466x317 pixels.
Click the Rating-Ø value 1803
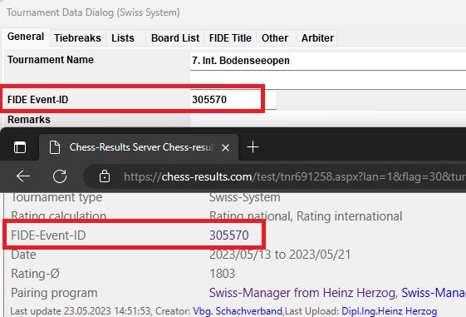222,274
